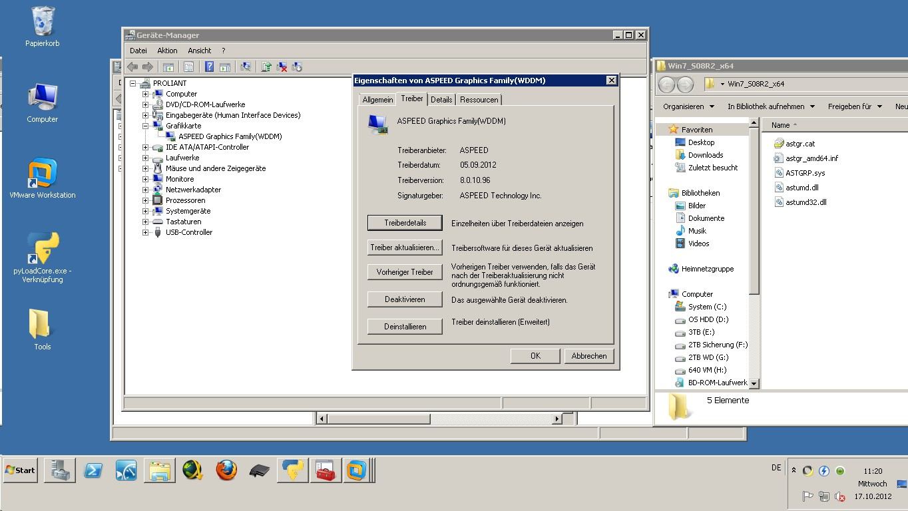
Task: Click the scan for hardware changes toolbar icon
Action: point(246,67)
